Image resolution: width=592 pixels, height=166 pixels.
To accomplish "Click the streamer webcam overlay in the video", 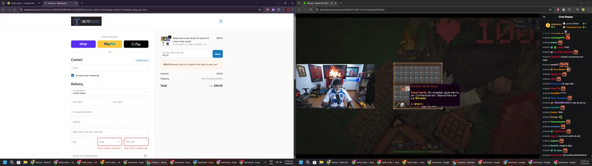I will tap(335, 86).
